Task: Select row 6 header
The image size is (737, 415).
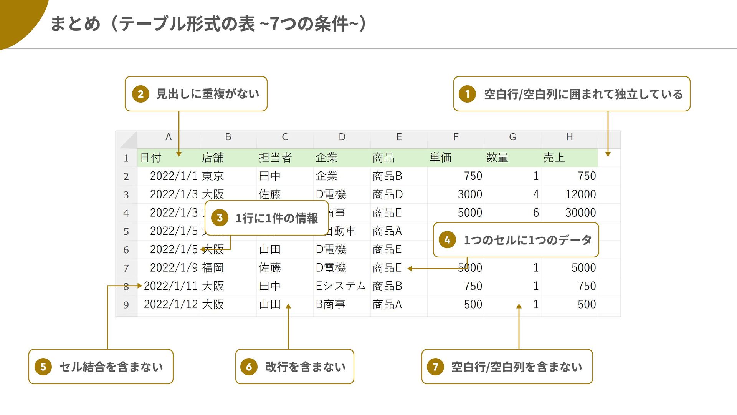Action: click(126, 250)
